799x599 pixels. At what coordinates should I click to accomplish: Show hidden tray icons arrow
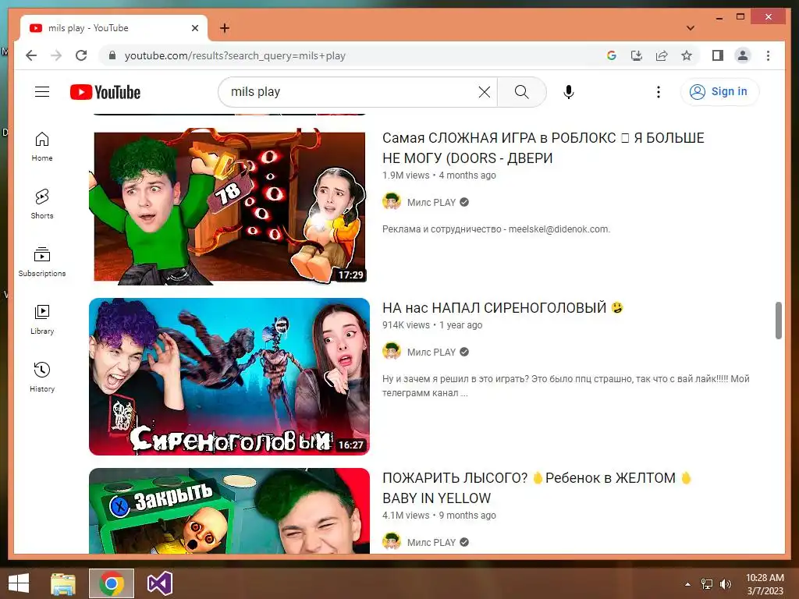click(x=688, y=584)
